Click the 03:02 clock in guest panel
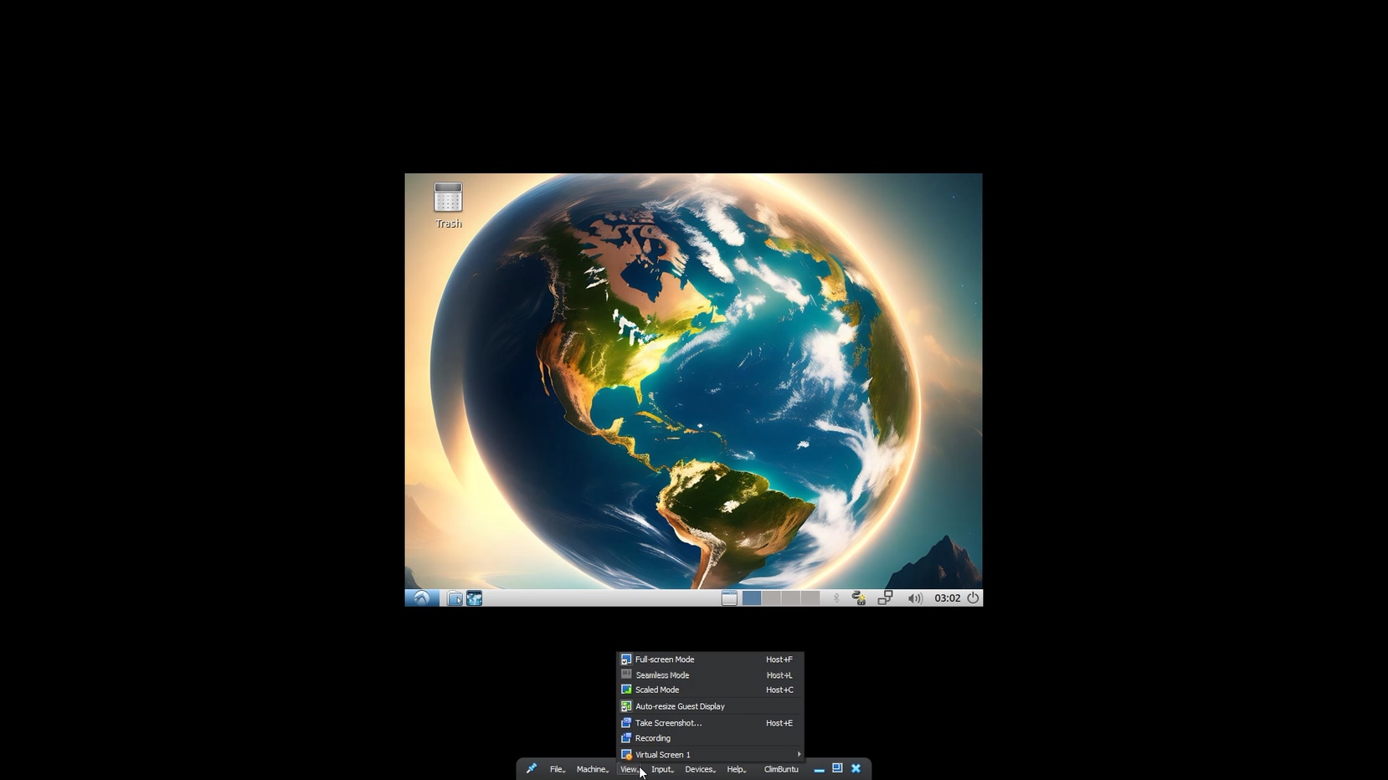Viewport: 1388px width, 780px height. pyautogui.click(x=947, y=598)
